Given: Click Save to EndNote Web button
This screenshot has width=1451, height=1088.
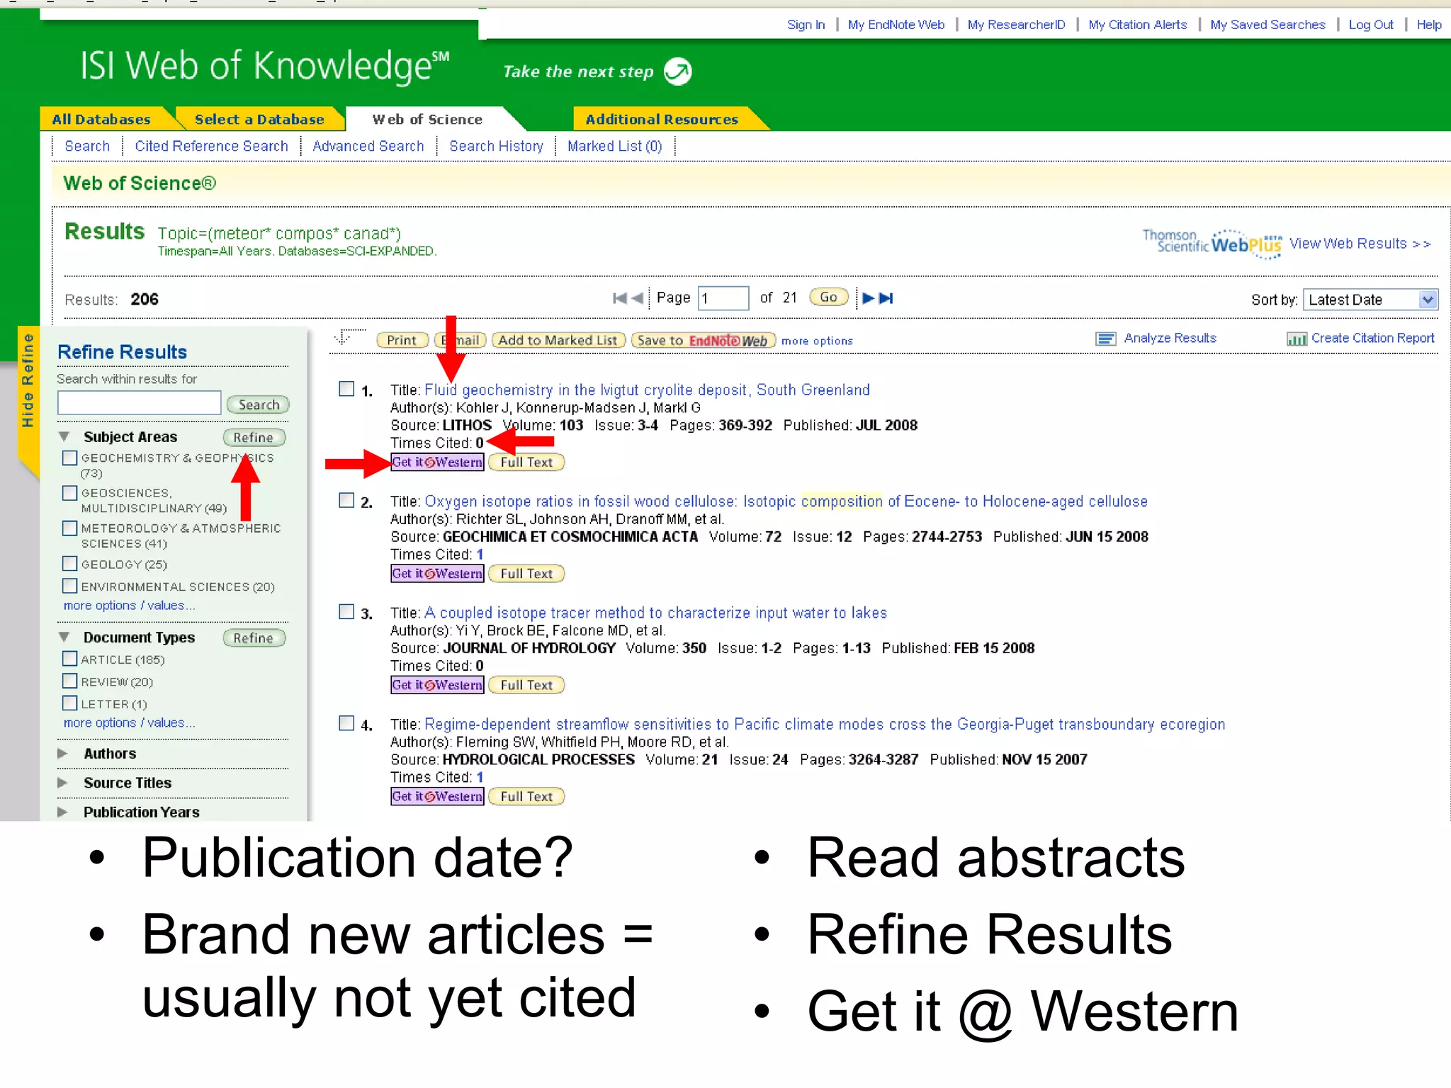Looking at the screenshot, I should [703, 341].
